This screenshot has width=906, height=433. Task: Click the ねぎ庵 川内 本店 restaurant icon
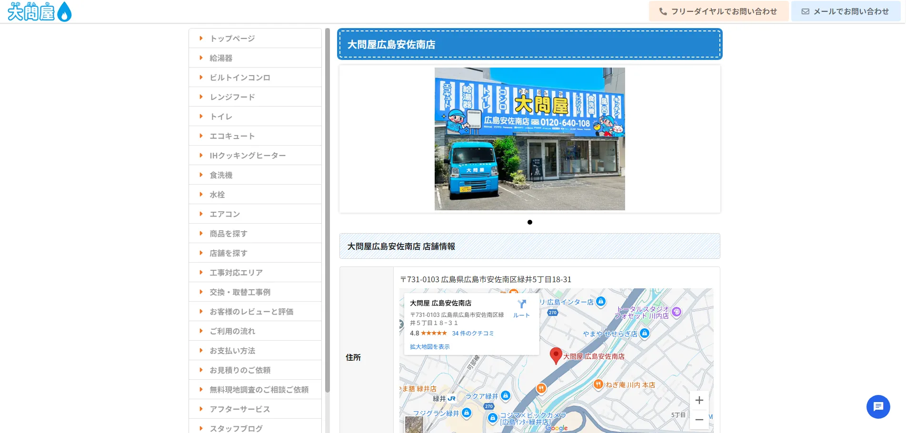598,384
